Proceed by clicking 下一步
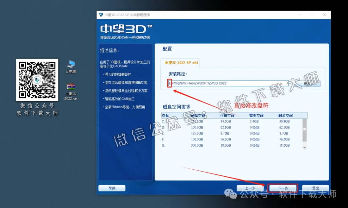This screenshot has height=208, width=348. pos(283,188)
